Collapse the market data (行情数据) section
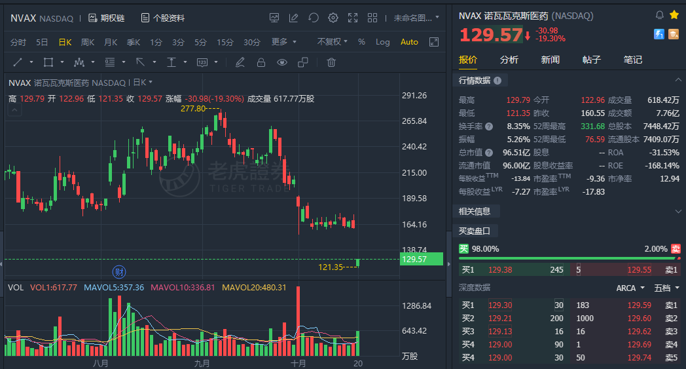Viewport: 686px width, 369px height. (677, 80)
